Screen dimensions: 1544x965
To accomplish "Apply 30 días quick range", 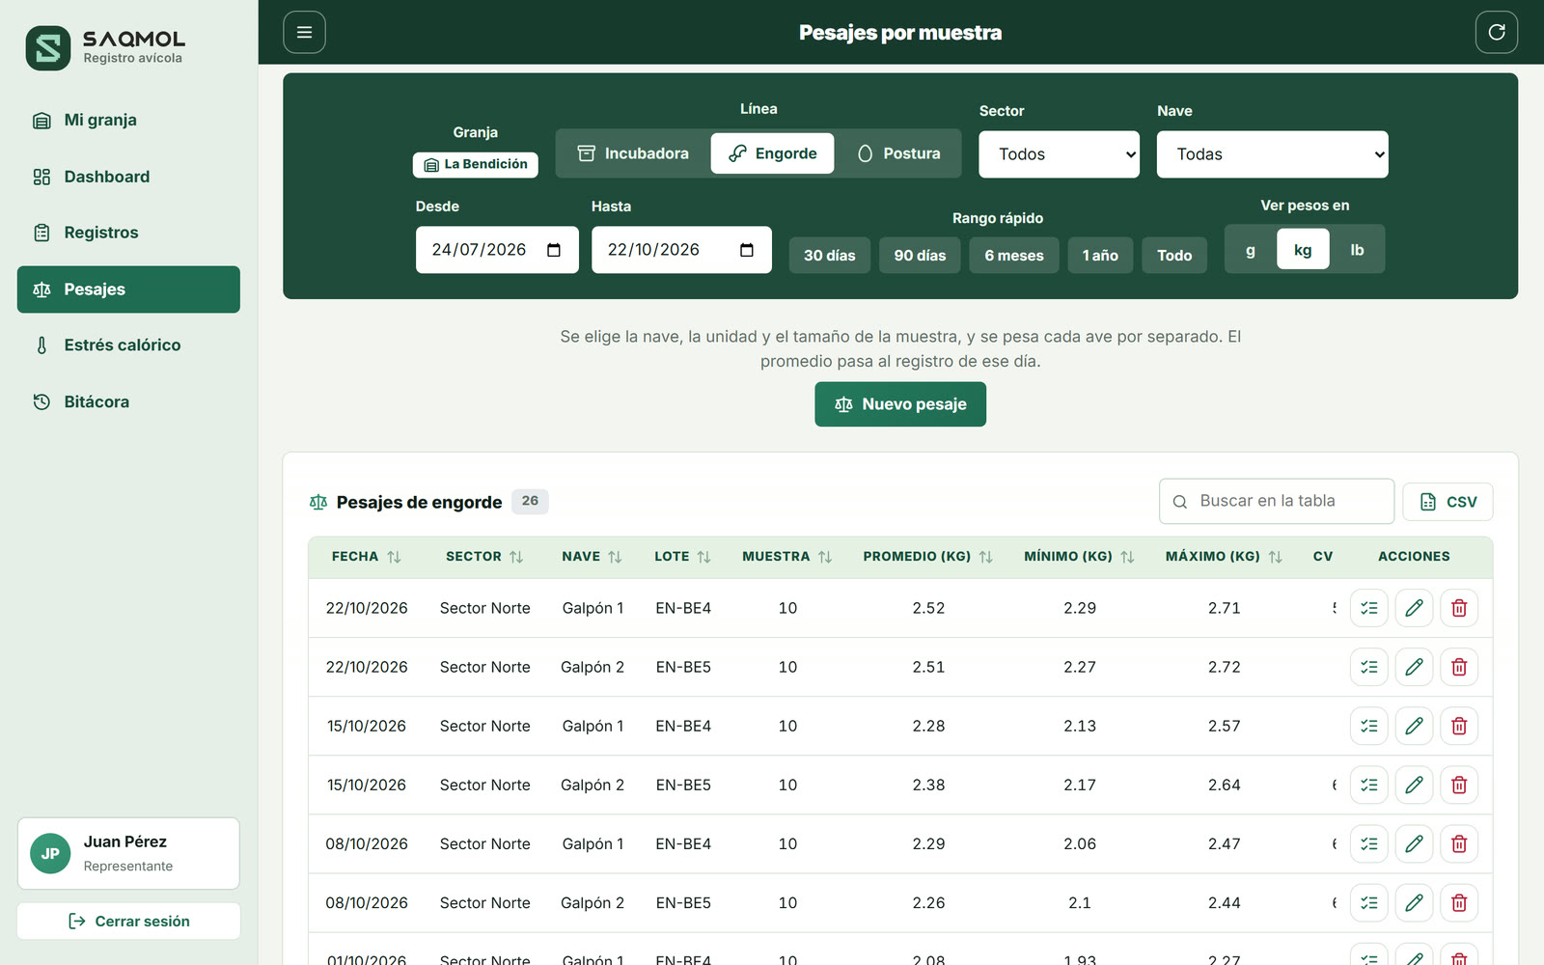I will (830, 256).
